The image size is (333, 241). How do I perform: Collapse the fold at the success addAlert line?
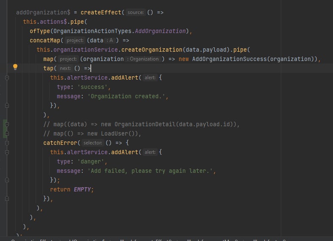[7, 78]
